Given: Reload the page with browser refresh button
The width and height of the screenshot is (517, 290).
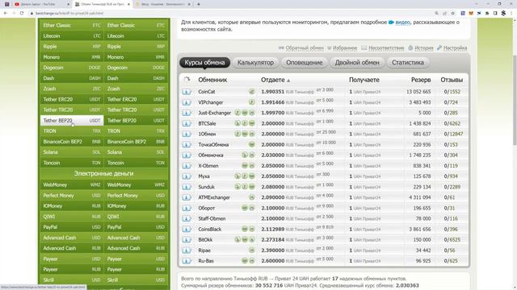Looking at the screenshot, I should click(x=22, y=13).
